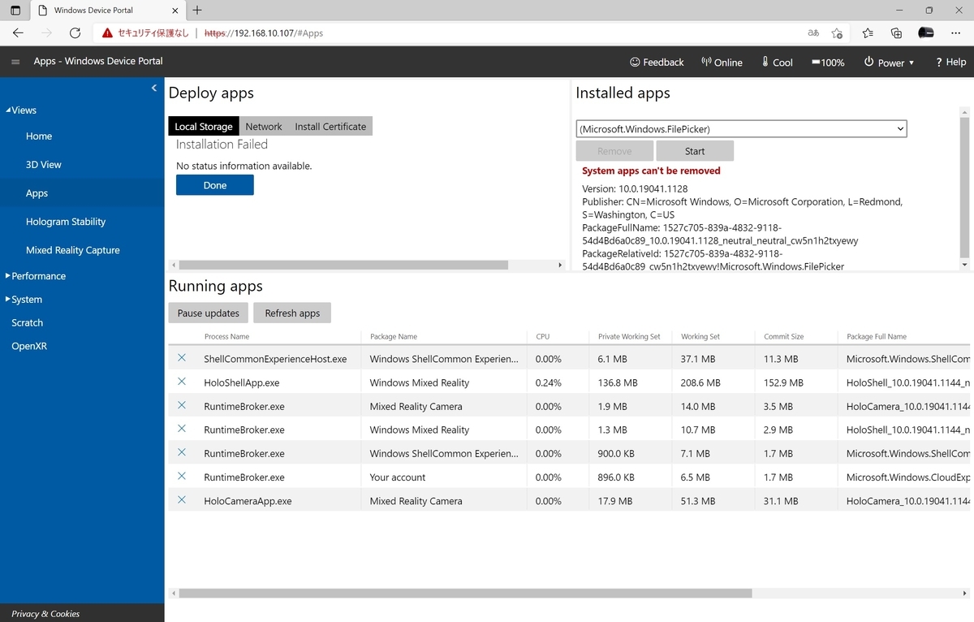This screenshot has height=622, width=974.
Task: Open the hamburger menu in the portal header
Action: coord(15,62)
